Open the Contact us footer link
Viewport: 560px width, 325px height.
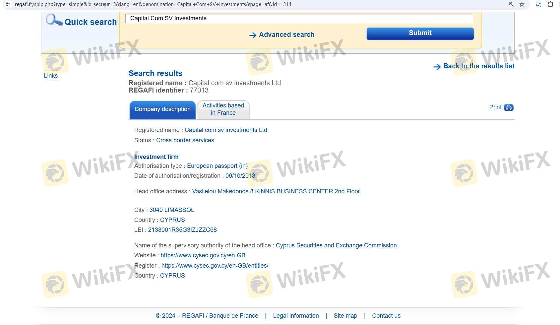tap(386, 316)
